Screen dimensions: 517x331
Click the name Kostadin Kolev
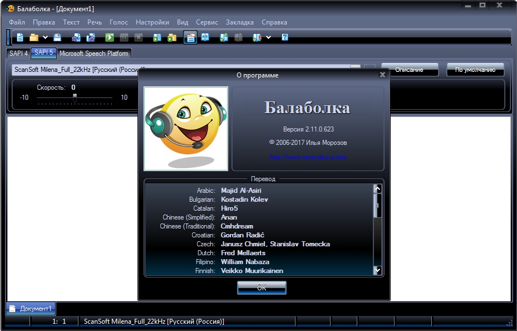click(x=244, y=199)
